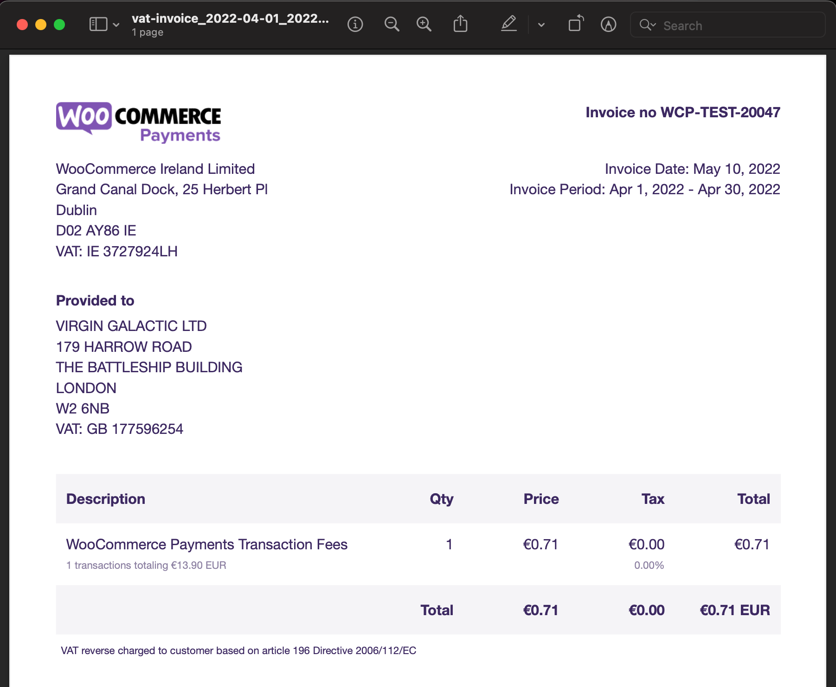
Task: Make window full screen via green button
Action: click(59, 25)
